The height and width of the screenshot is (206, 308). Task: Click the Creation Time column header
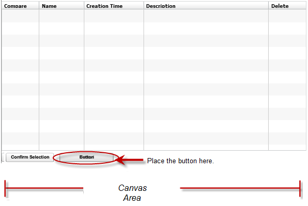pos(114,6)
